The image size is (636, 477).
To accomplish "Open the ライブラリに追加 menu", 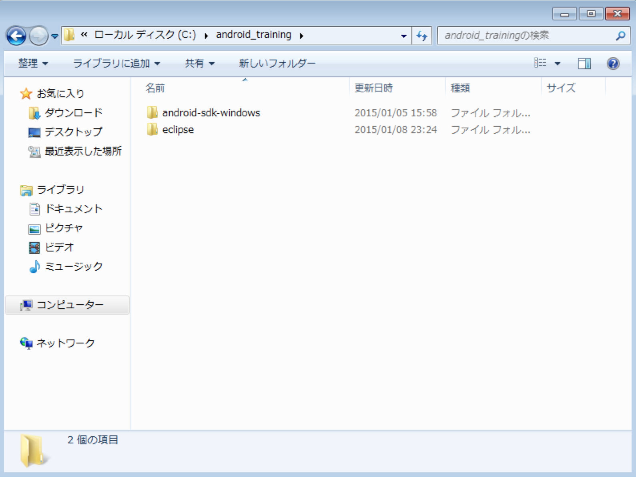I will point(116,63).
